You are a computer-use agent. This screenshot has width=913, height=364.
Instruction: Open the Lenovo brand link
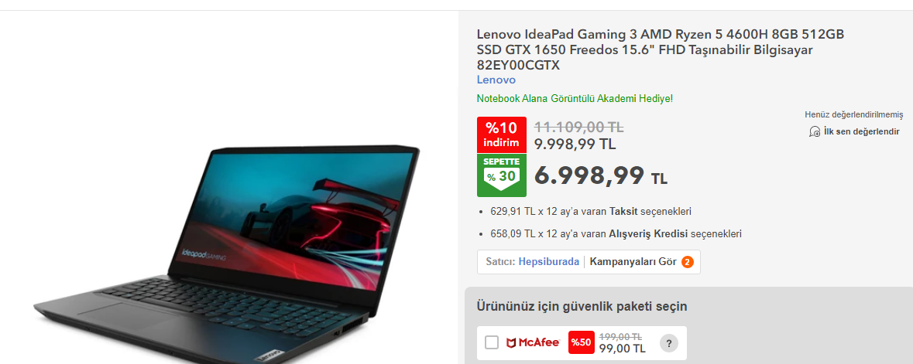pyautogui.click(x=496, y=80)
